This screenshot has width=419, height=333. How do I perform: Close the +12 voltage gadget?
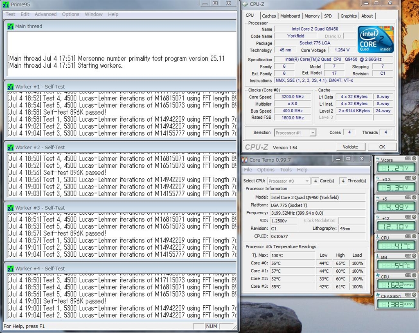(x=414, y=217)
